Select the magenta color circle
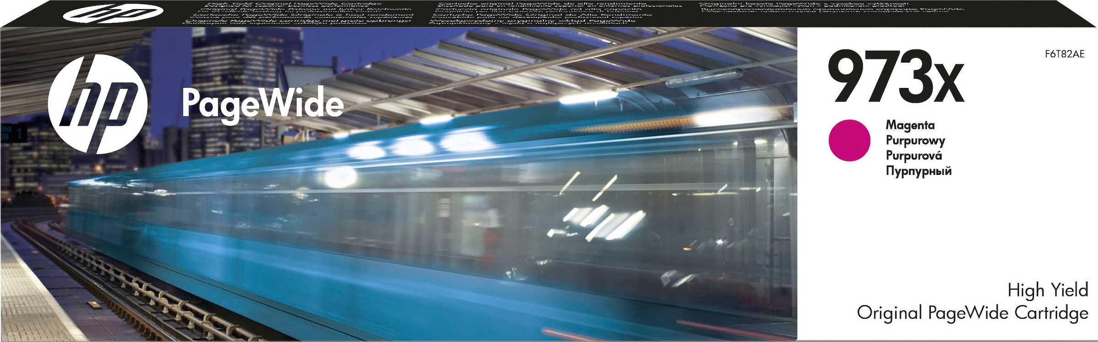Image resolution: width=1098 pixels, height=342 pixels. pyautogui.click(x=849, y=141)
